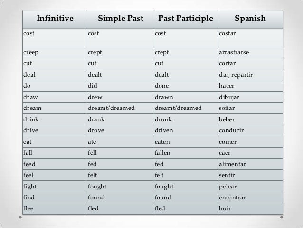The height and width of the screenshot is (228, 303).
Task: Select the 'encontrar' Spanish cell
Action: (250, 198)
